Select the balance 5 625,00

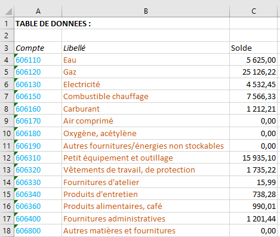tap(253, 60)
